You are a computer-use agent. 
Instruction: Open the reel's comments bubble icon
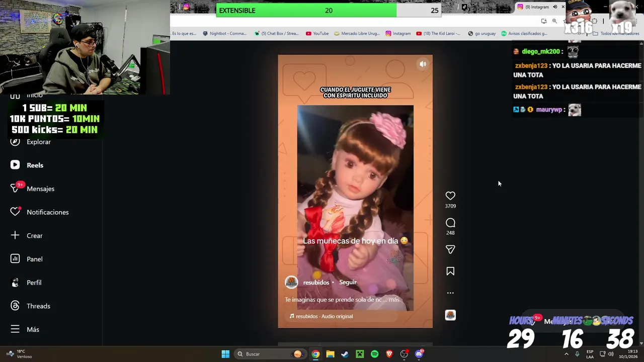(450, 223)
